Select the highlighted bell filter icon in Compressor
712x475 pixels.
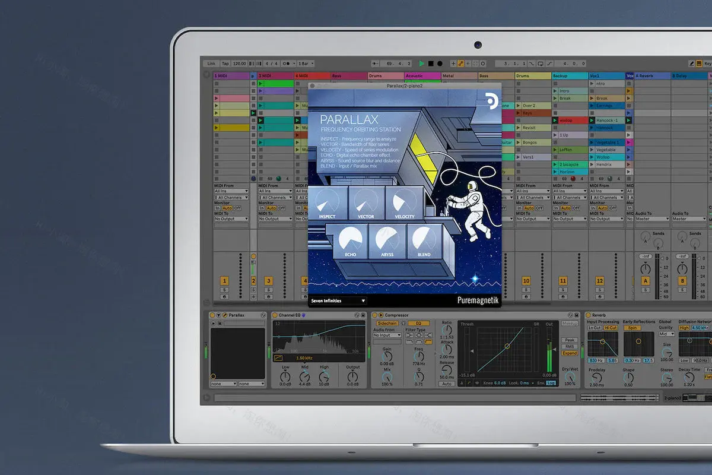tap(427, 342)
